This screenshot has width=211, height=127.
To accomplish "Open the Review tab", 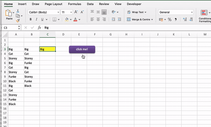I will (x=104, y=4).
